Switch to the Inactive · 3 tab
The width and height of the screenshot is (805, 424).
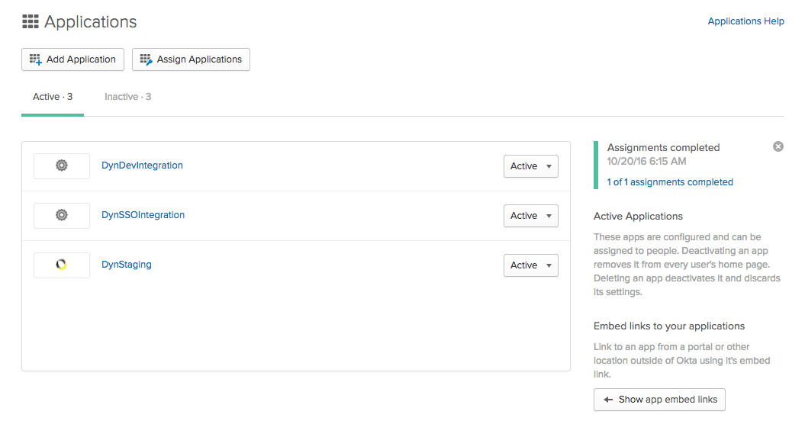(128, 97)
